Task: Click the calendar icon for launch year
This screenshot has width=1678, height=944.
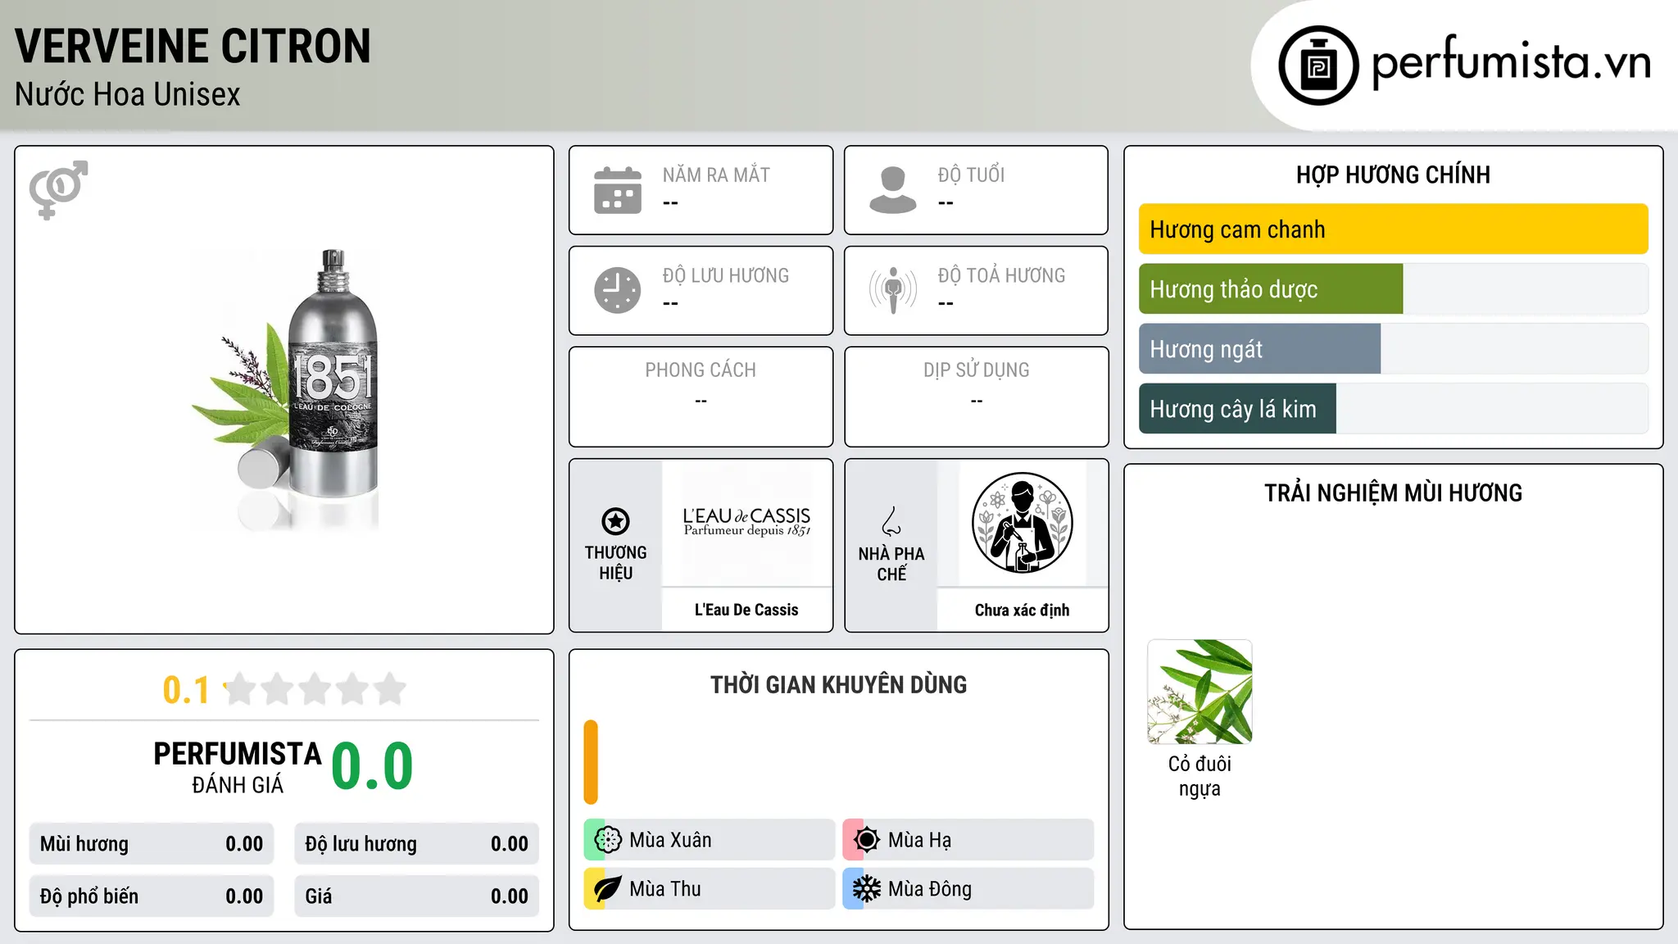Action: [x=618, y=190]
